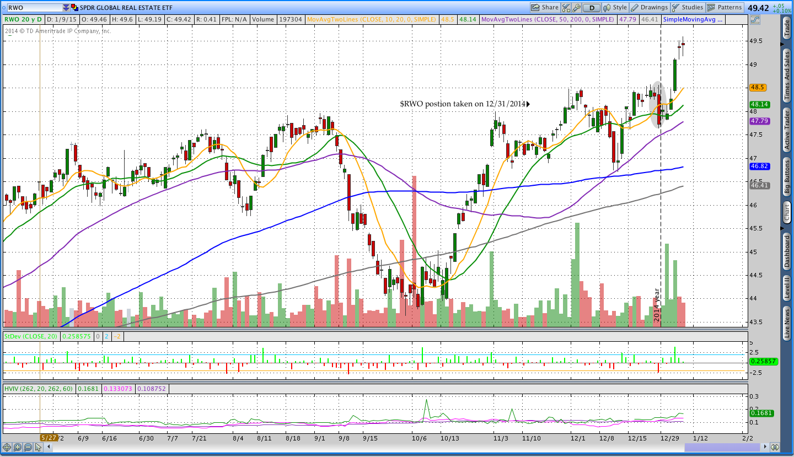Click the StDev value 0.258575 in header

77,336
